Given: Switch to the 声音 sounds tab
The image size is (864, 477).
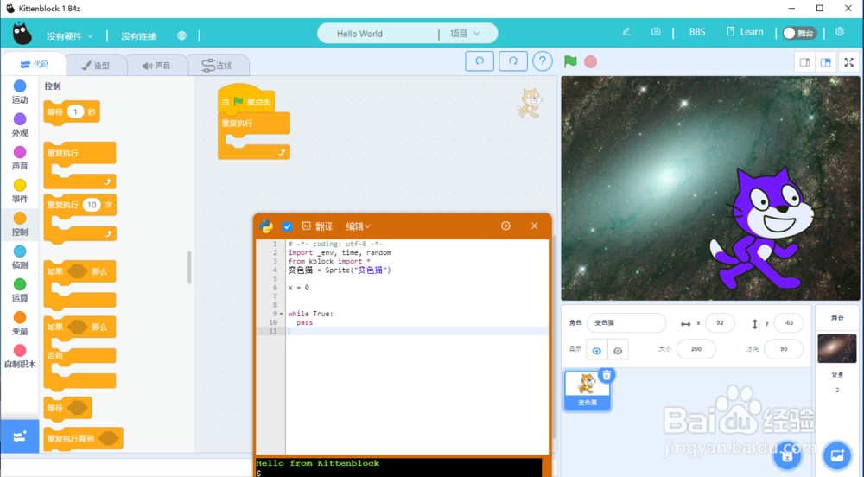Looking at the screenshot, I should click(156, 65).
